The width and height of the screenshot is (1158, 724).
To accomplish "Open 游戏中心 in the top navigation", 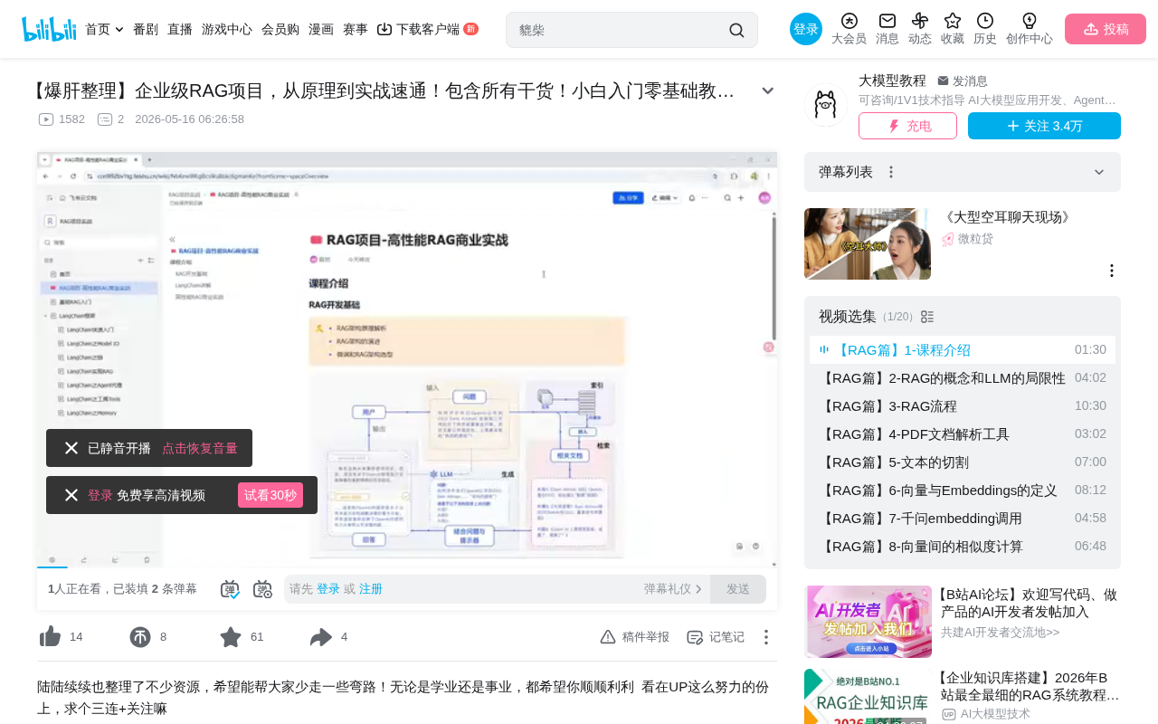I will click(x=227, y=29).
